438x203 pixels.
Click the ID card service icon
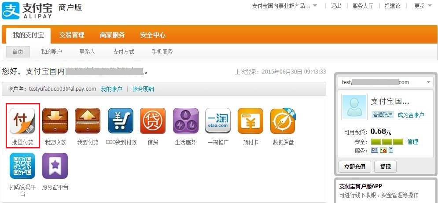click(x=374, y=151)
